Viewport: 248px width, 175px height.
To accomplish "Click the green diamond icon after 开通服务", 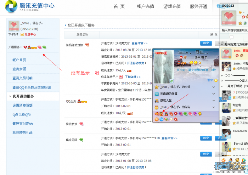I will tap(44, 47).
